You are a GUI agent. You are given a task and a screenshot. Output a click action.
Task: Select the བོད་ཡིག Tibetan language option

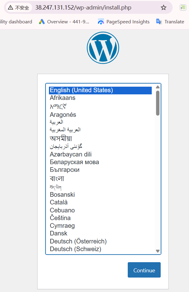100,187
